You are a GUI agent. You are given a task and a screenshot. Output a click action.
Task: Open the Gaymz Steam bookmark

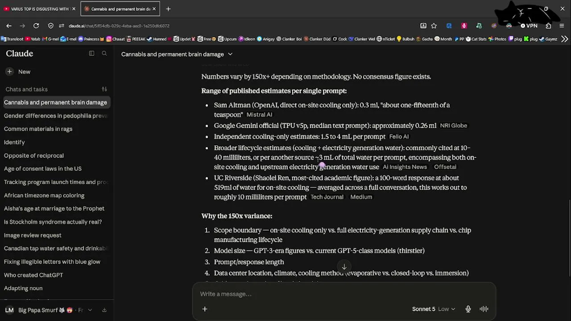point(548,39)
